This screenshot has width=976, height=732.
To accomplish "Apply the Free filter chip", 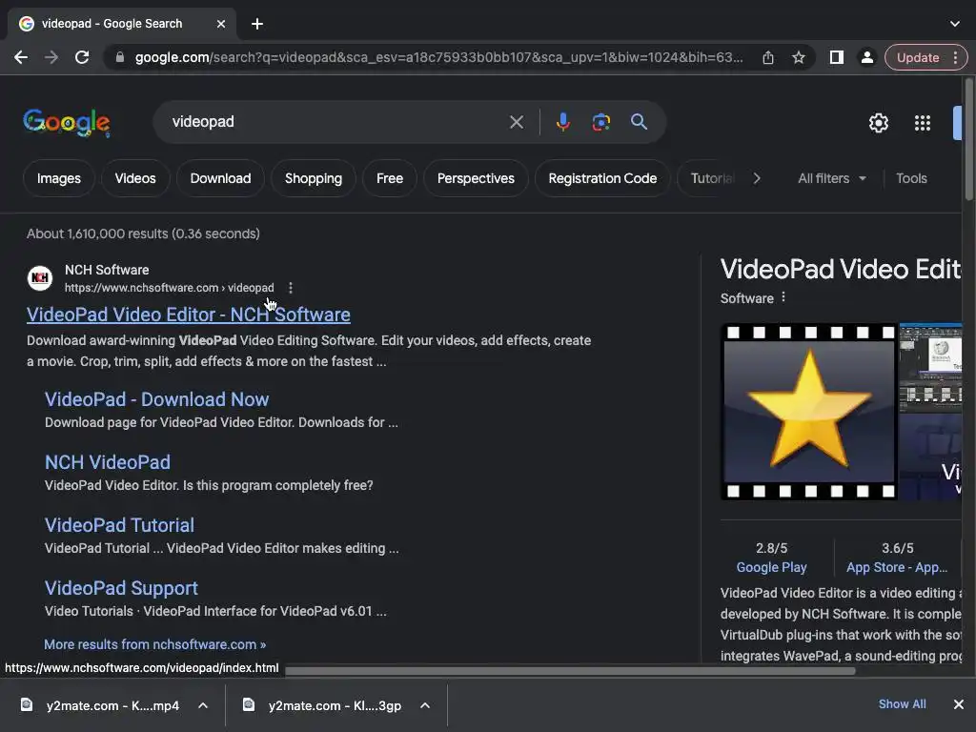I will click(390, 178).
